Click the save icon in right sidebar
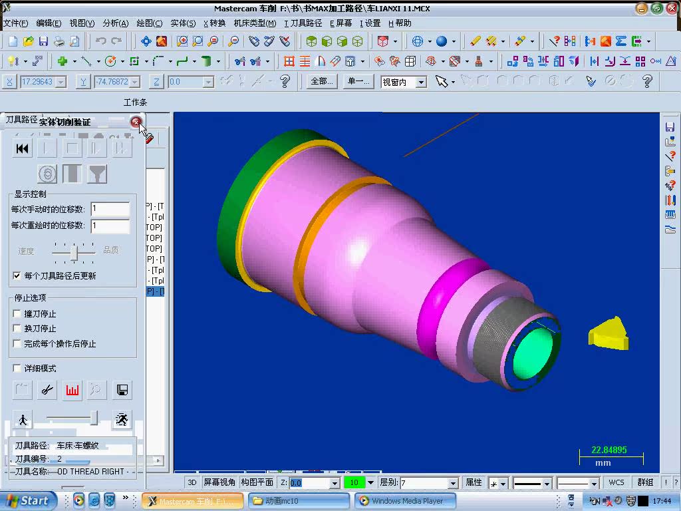681x511 pixels. (x=670, y=127)
